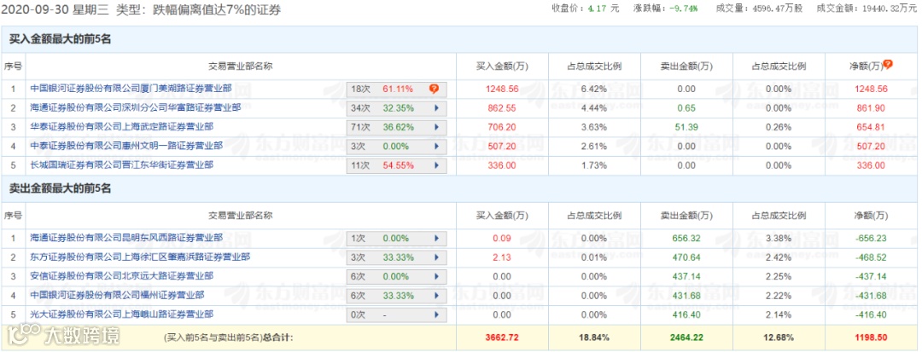Select net amount -656.23 cell

871,239
